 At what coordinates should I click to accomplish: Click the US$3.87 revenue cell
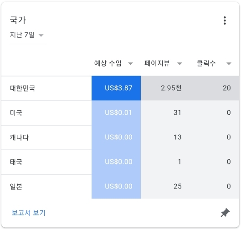(116, 88)
